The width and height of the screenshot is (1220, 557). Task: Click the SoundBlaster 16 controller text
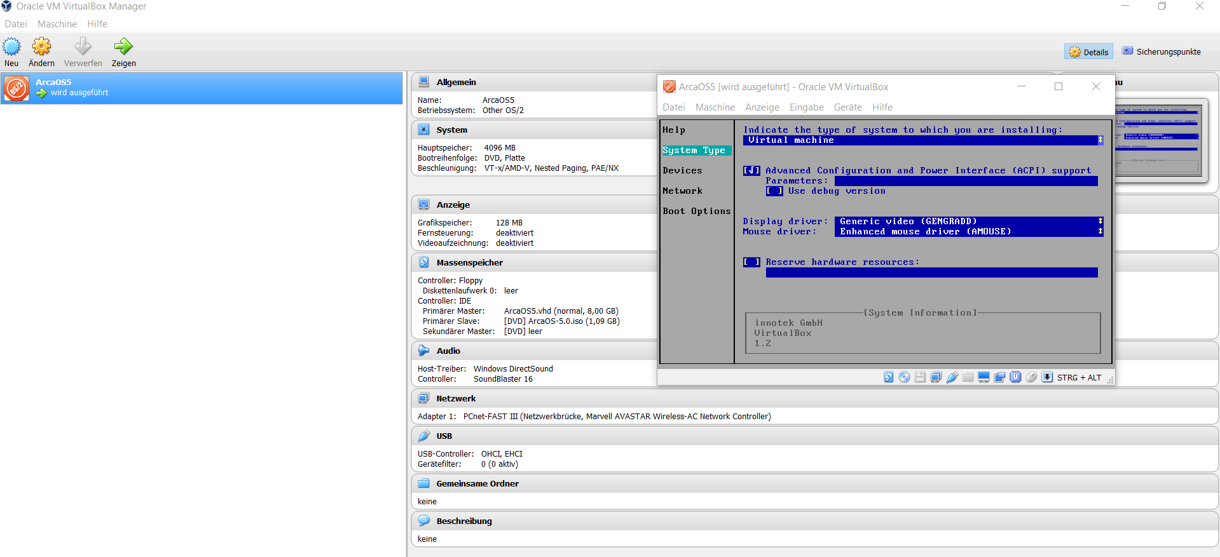(x=503, y=379)
